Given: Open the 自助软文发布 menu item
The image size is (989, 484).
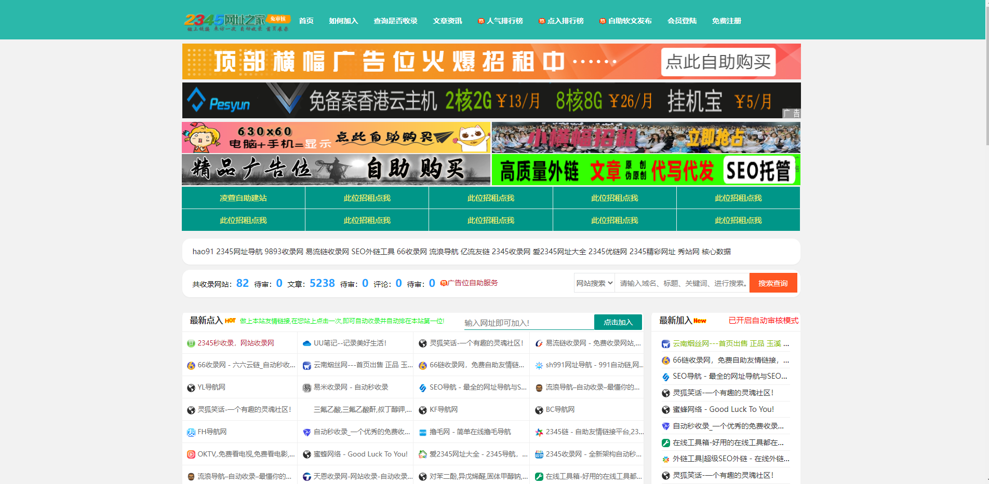Looking at the screenshot, I should pos(625,21).
